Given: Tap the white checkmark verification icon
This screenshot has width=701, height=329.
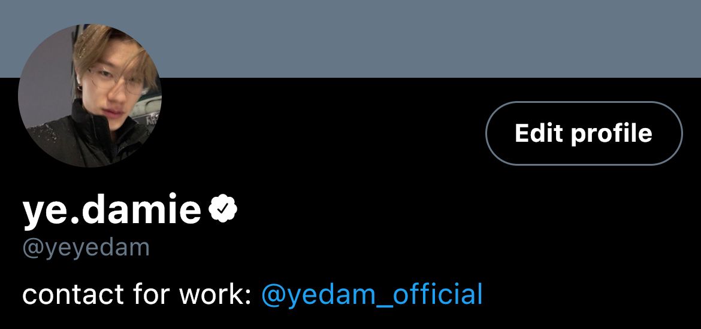Looking at the screenshot, I should coord(223,209).
